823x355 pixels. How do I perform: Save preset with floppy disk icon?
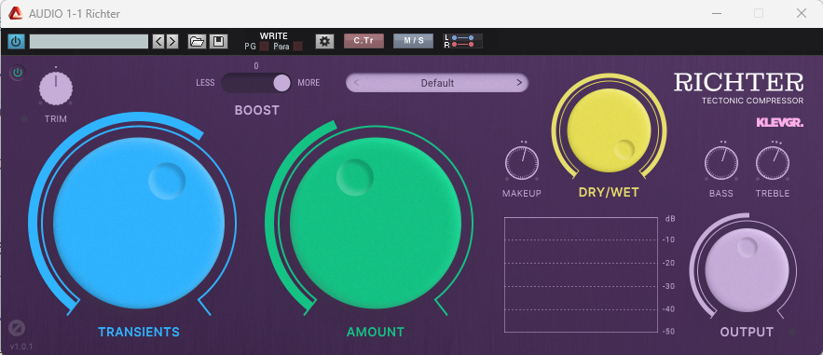click(218, 41)
